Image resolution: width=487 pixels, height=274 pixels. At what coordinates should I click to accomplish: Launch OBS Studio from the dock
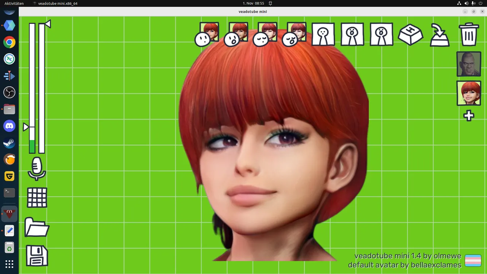pyautogui.click(x=10, y=92)
